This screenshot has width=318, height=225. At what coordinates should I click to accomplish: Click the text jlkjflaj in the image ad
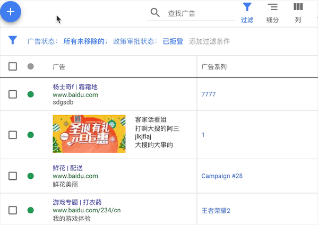click(143, 136)
